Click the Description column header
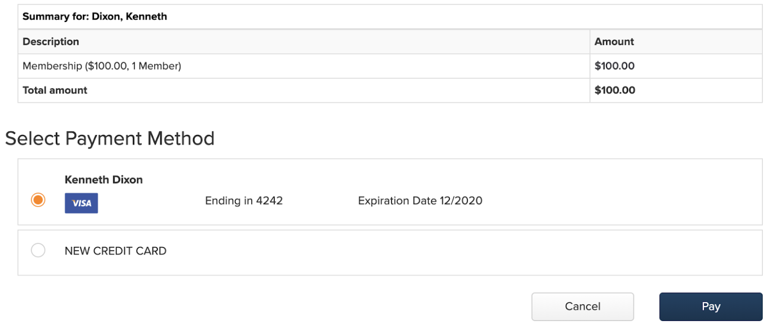The height and width of the screenshot is (331, 781). (51, 42)
